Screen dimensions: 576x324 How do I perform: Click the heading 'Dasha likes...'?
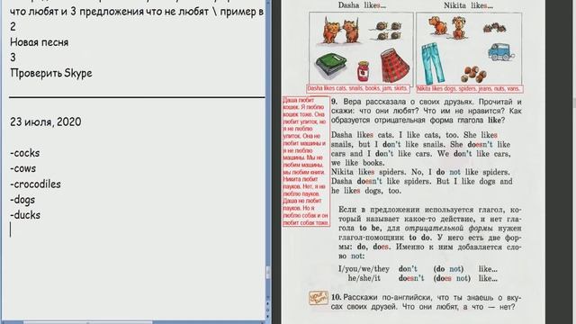pos(362,5)
